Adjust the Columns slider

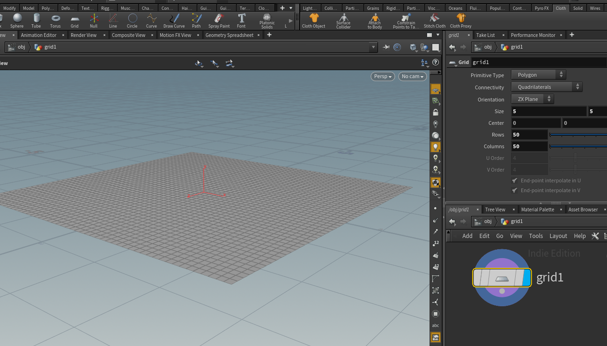coord(578,146)
